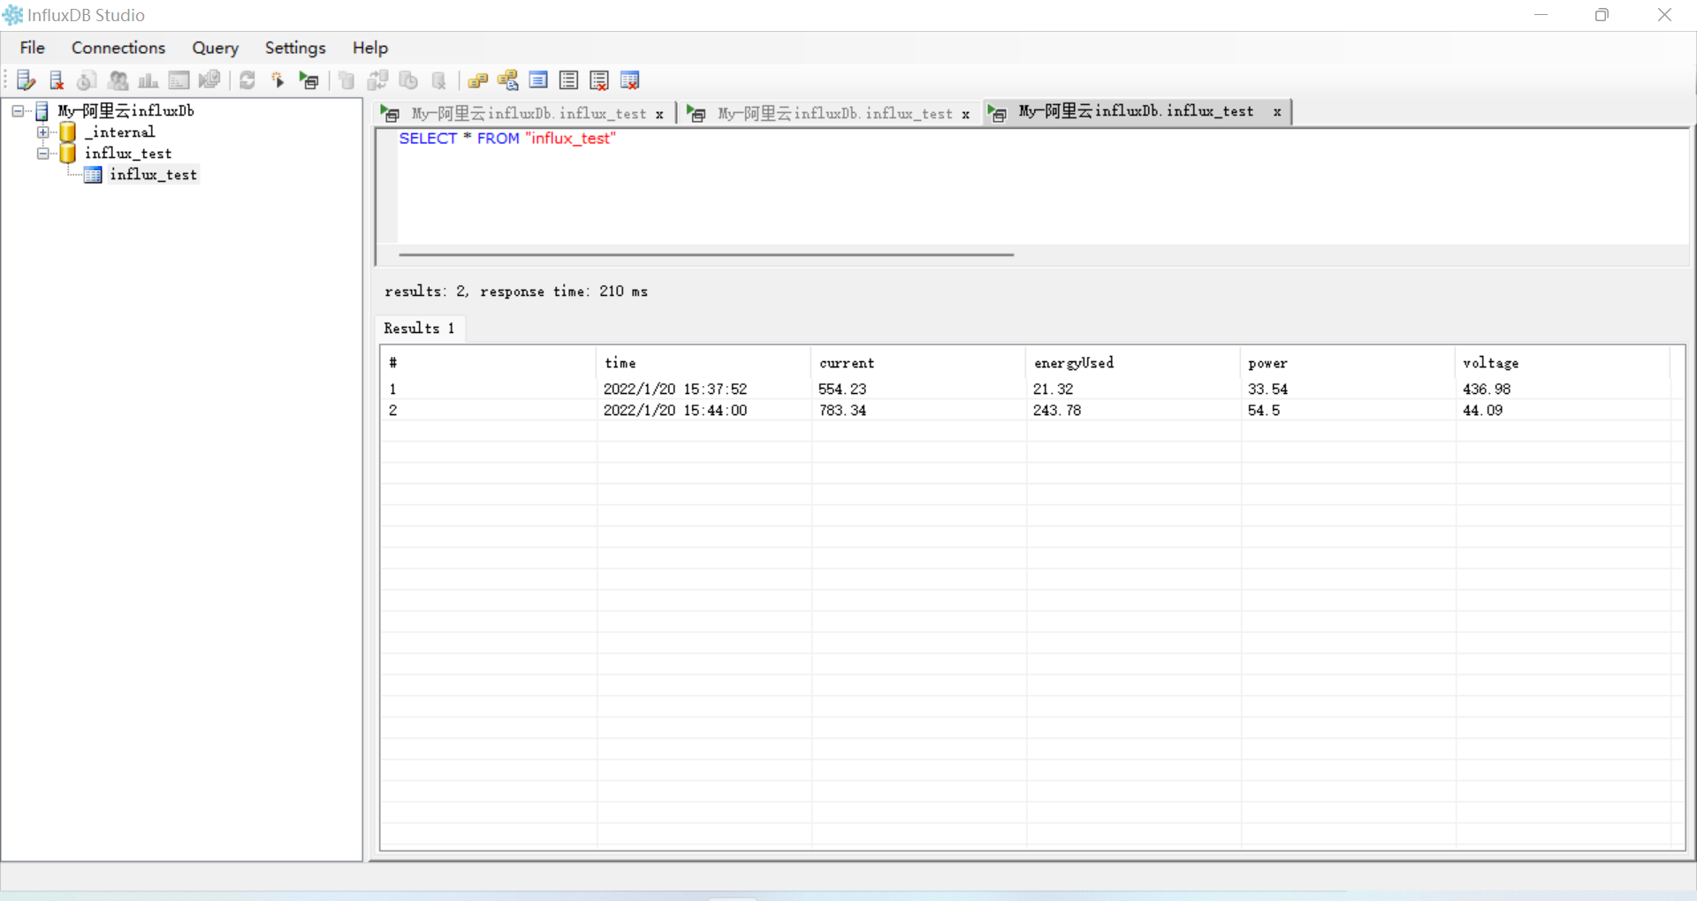Click the manage connections toolbar icon
The height and width of the screenshot is (901, 1697).
click(x=26, y=80)
